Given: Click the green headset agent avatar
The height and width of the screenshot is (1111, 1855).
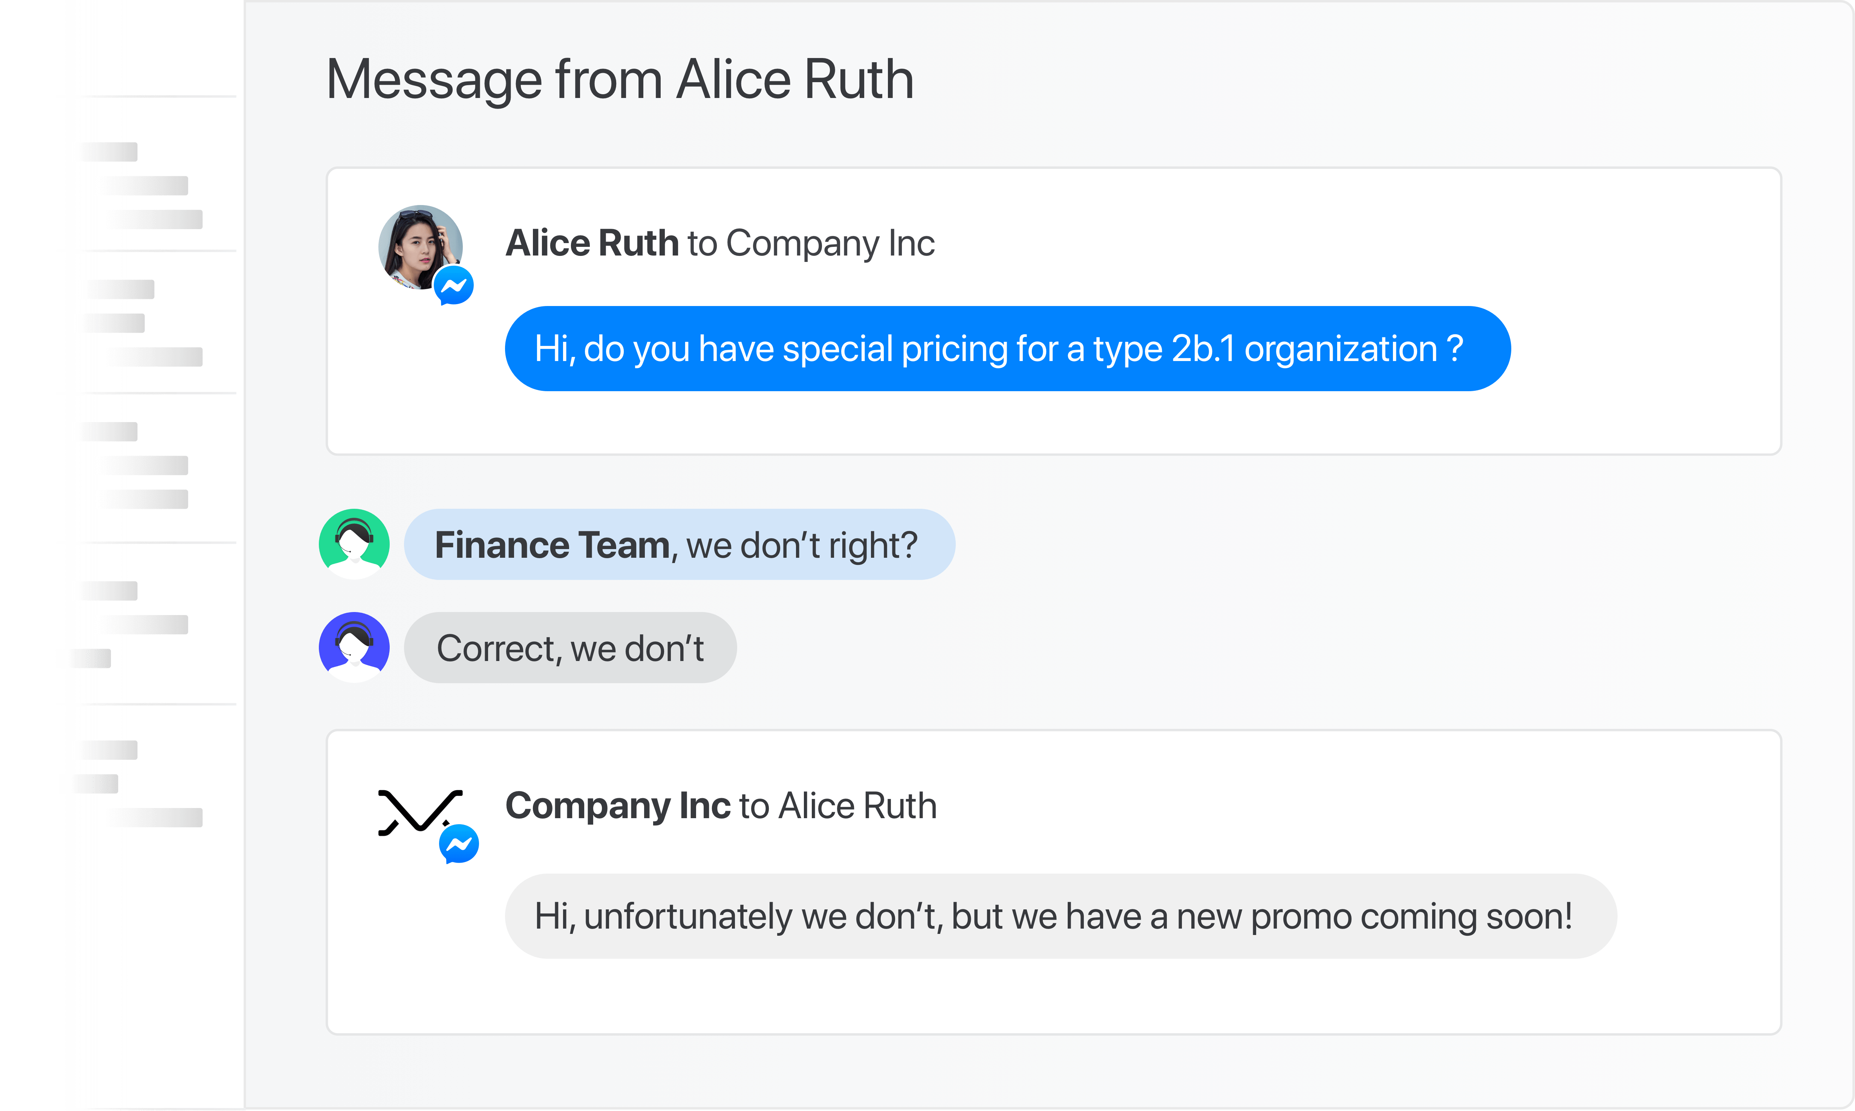Looking at the screenshot, I should [354, 544].
